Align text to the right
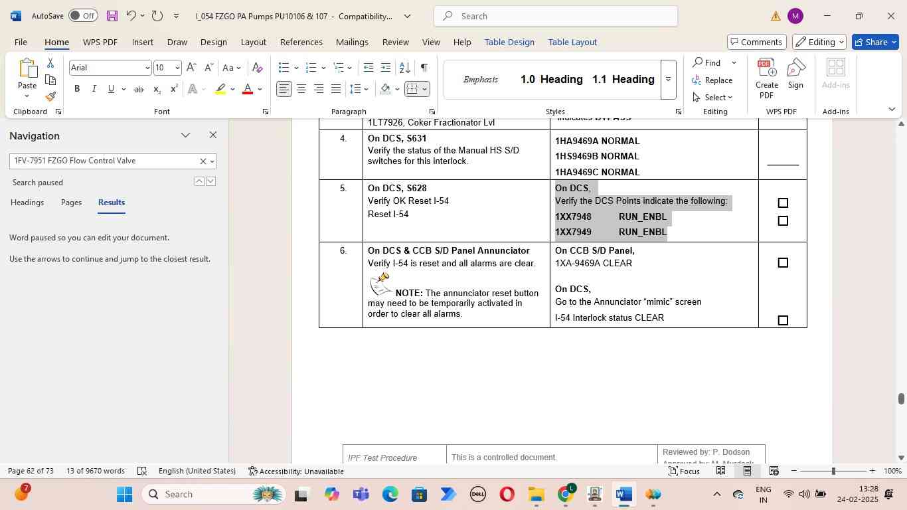This screenshot has height=510, width=907. 319,89
